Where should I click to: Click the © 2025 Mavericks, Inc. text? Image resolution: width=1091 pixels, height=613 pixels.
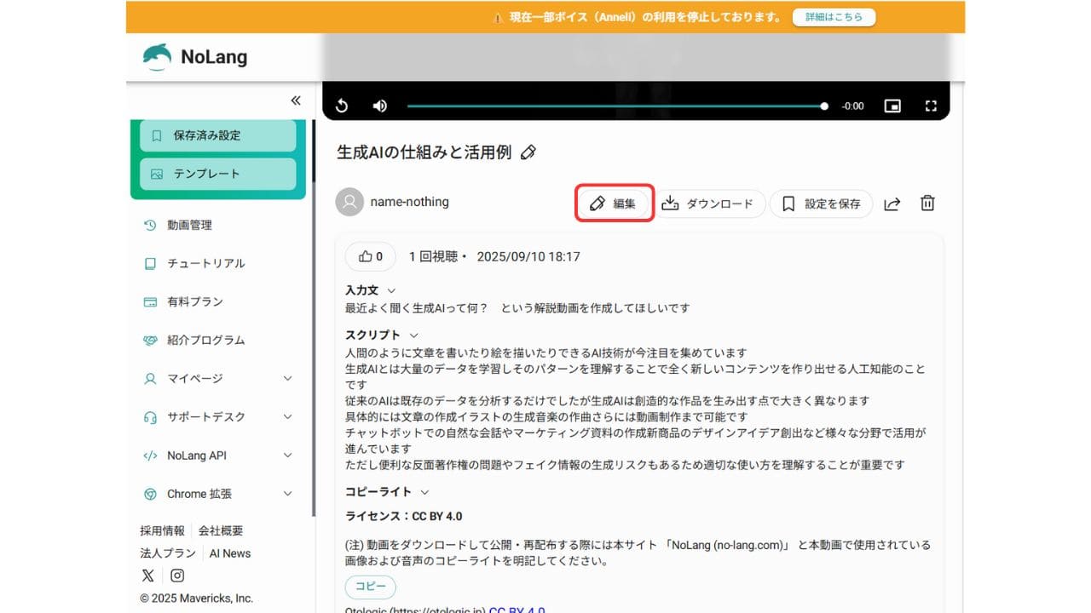(x=197, y=598)
